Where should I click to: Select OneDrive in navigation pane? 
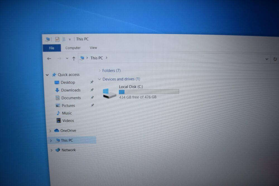[68, 131]
